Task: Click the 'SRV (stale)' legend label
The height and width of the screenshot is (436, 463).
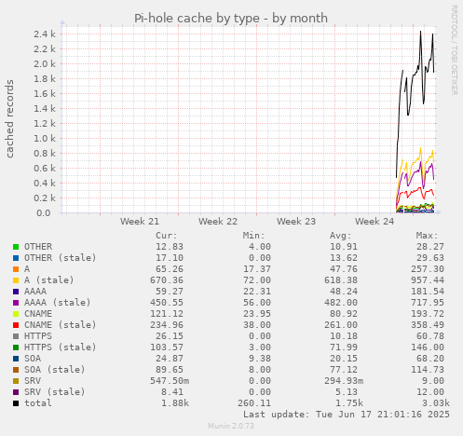Action: (x=55, y=392)
